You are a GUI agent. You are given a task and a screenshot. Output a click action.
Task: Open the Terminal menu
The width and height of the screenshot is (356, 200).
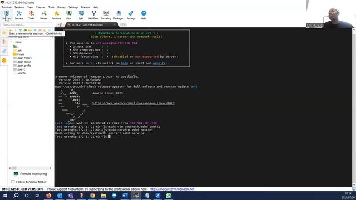(x=6, y=7)
